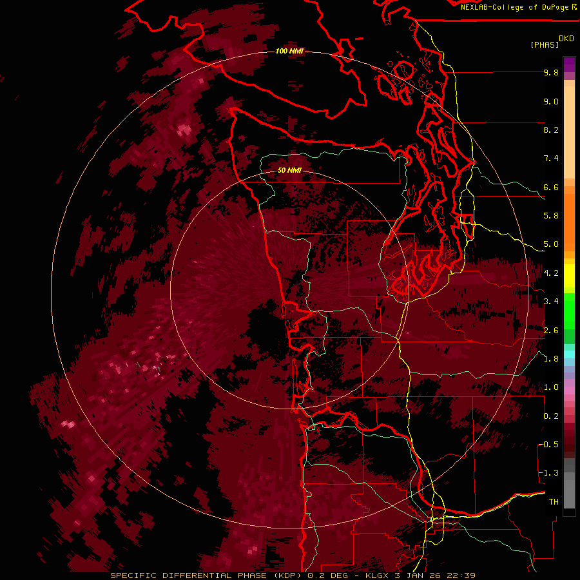
Task: Click the TH threshold label on the scale
Action: (554, 502)
